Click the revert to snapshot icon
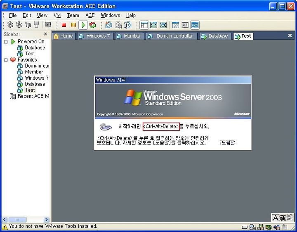This screenshot has height=232, width=297. point(118,25)
